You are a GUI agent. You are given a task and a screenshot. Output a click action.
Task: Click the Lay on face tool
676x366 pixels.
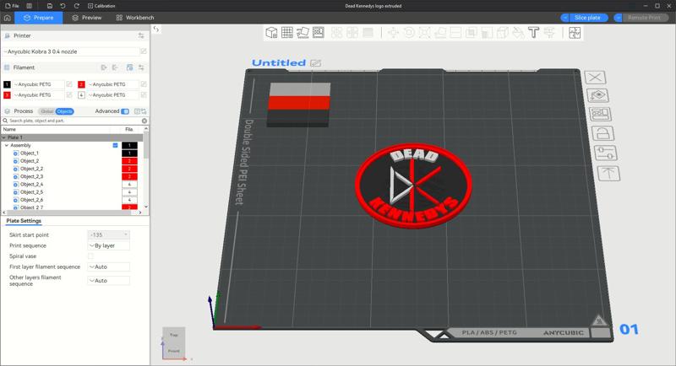click(x=440, y=33)
